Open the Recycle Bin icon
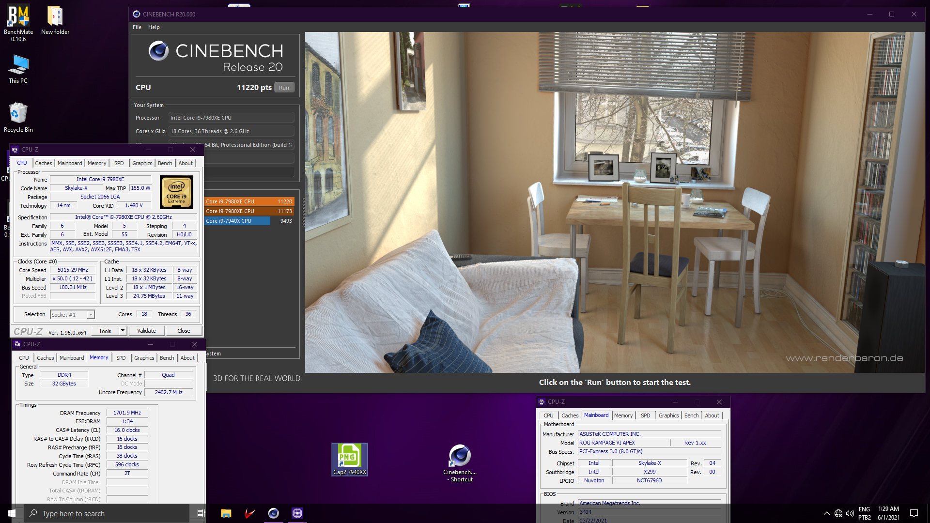Viewport: 930px width, 523px height. [18, 117]
